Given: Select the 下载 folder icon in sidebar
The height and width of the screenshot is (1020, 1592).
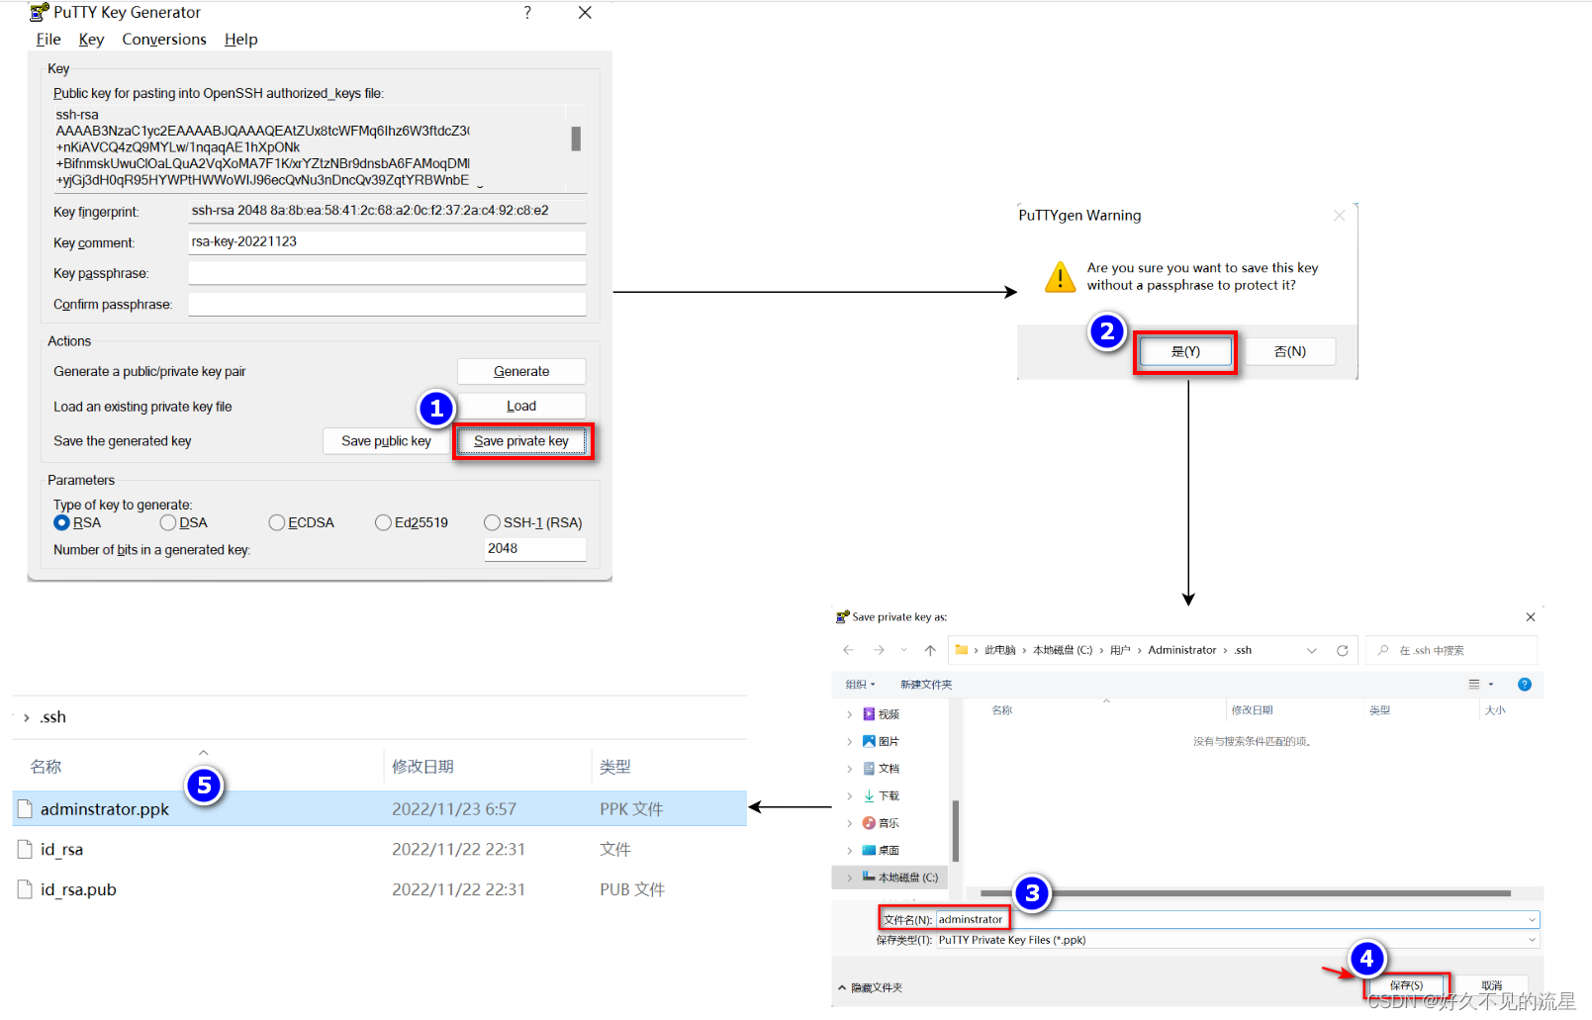Looking at the screenshot, I should [x=869, y=795].
